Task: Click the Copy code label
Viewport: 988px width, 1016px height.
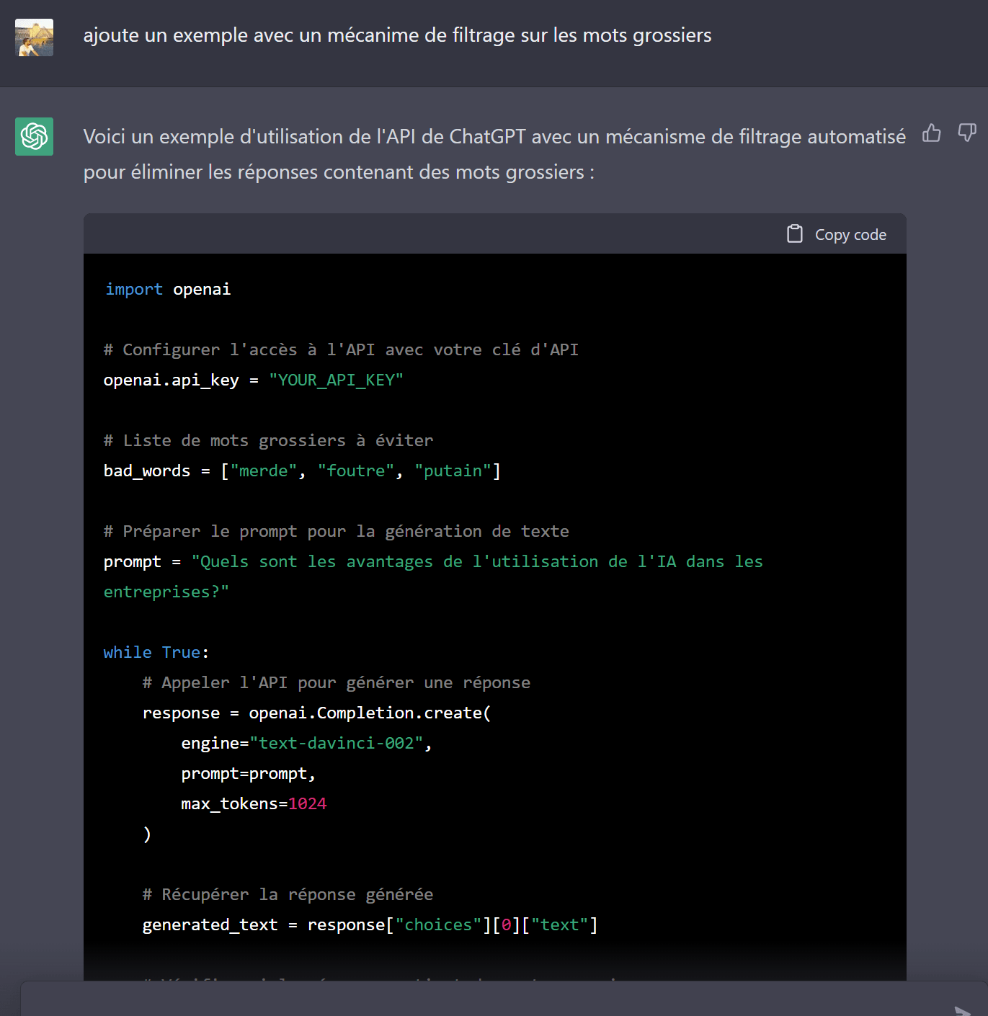Action: coord(850,235)
